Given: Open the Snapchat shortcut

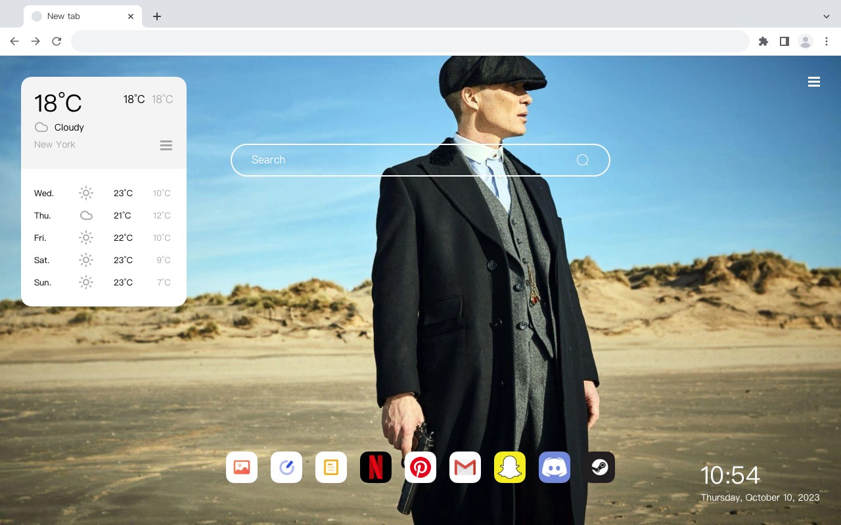Looking at the screenshot, I should (510, 467).
